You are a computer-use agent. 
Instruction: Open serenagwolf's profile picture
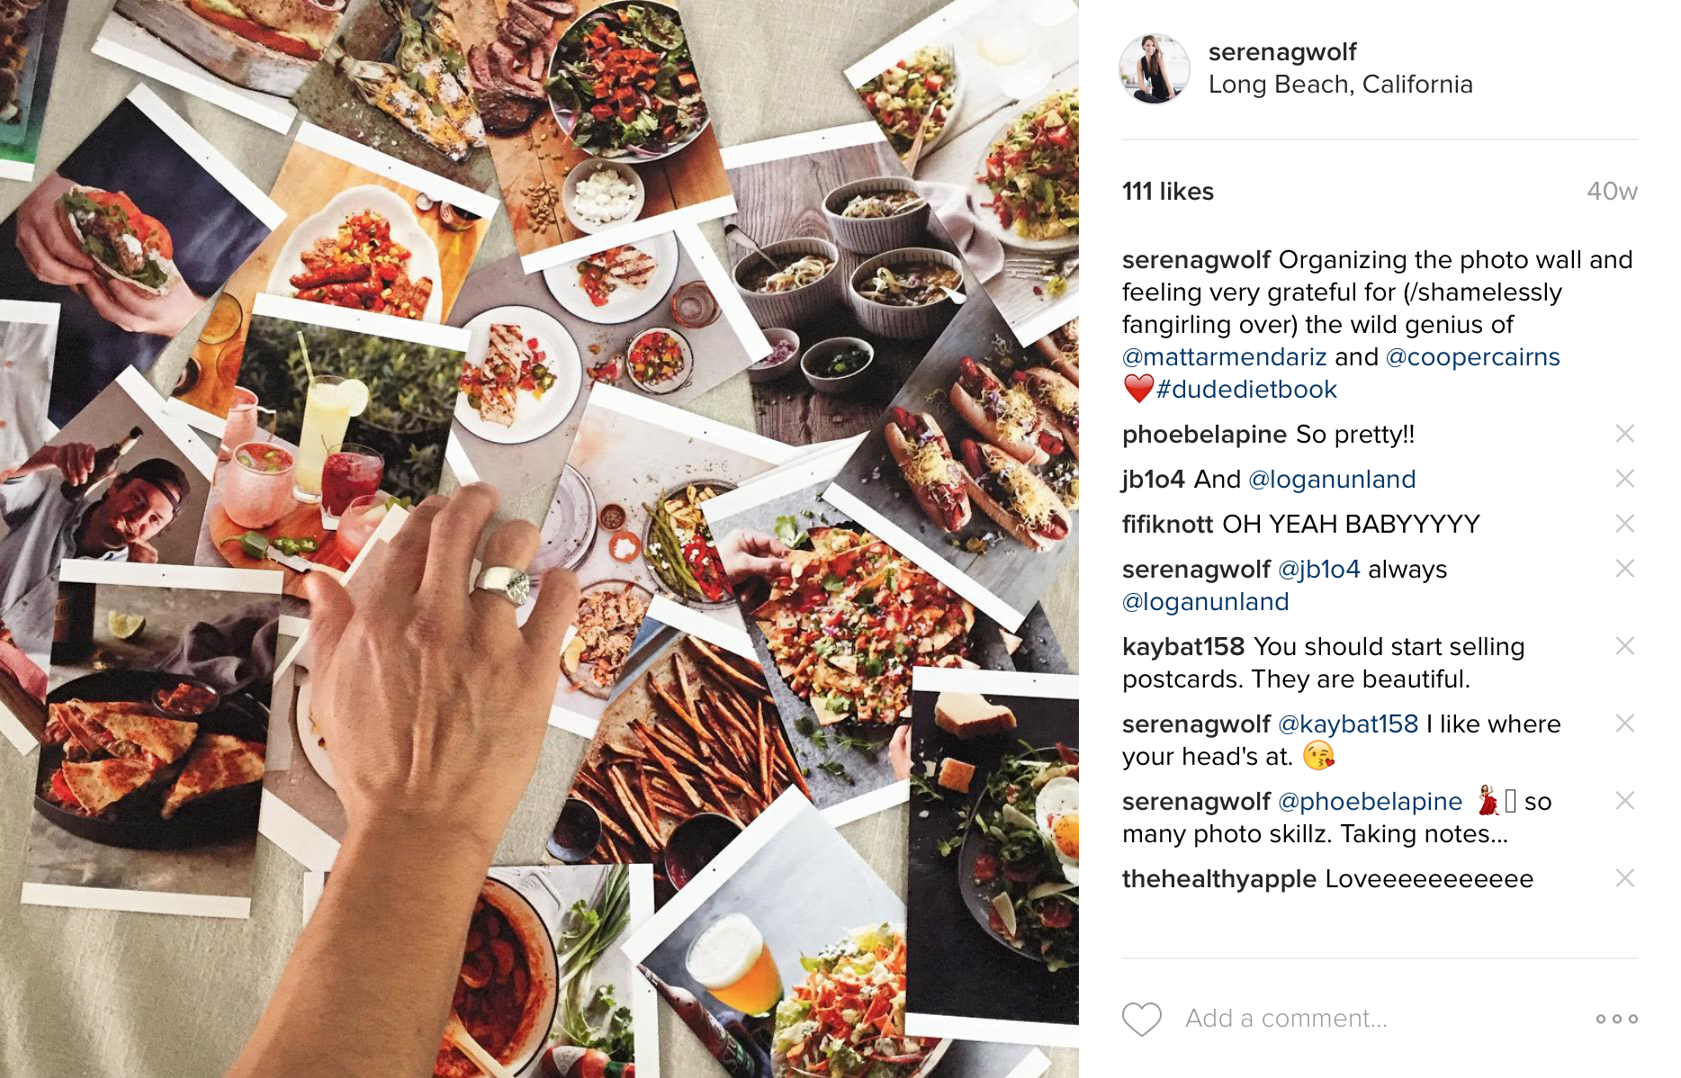tap(1154, 69)
